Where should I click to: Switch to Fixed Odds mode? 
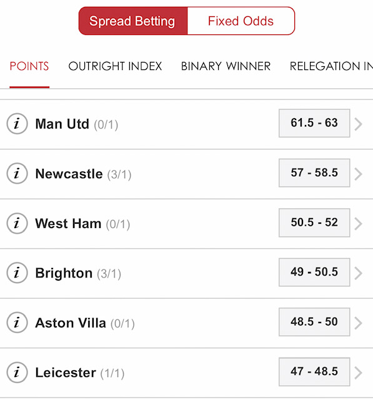(x=241, y=21)
